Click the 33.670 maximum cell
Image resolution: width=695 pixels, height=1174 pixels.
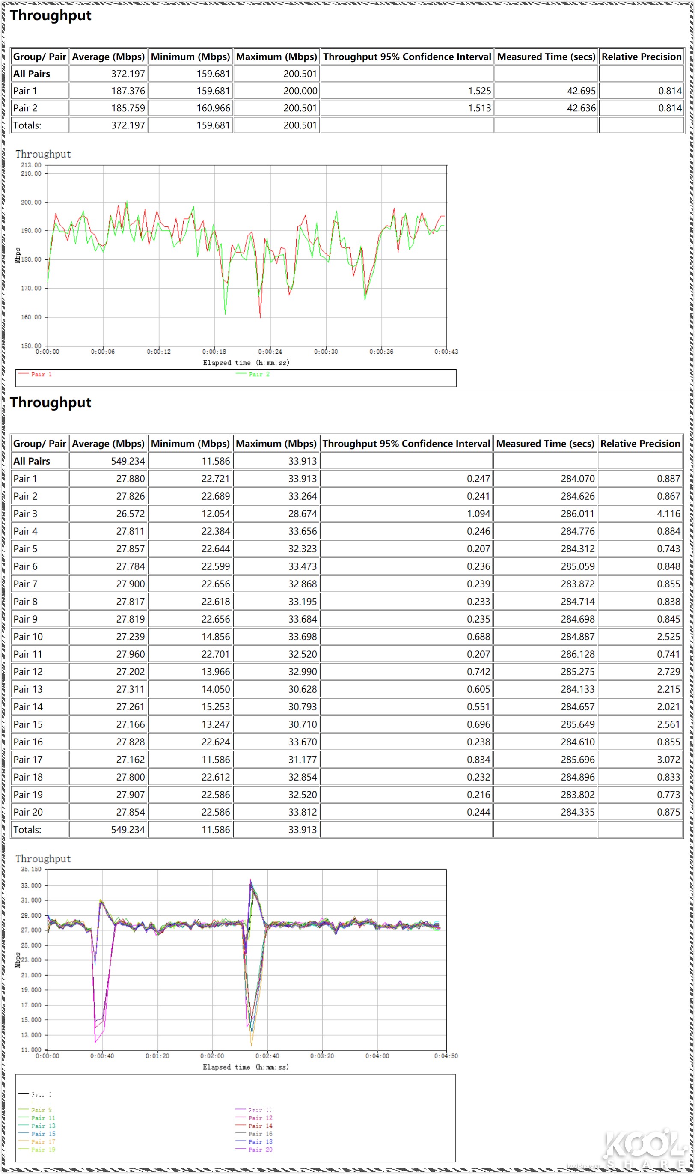point(276,742)
